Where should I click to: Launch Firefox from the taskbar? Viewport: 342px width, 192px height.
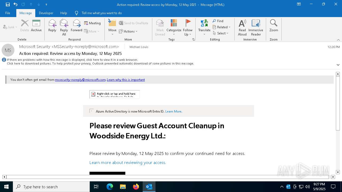[136, 187]
